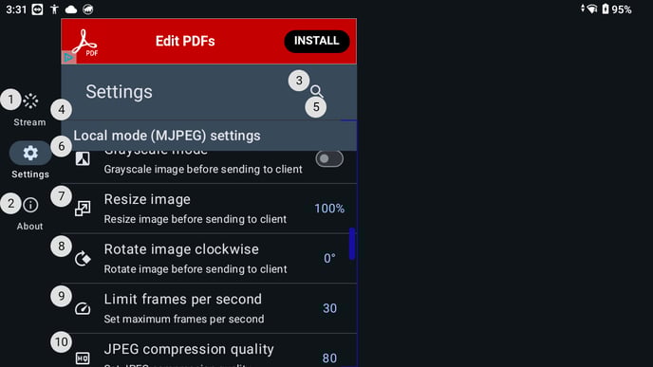
Task: Open the 0° rotation value selector
Action: coord(329,258)
